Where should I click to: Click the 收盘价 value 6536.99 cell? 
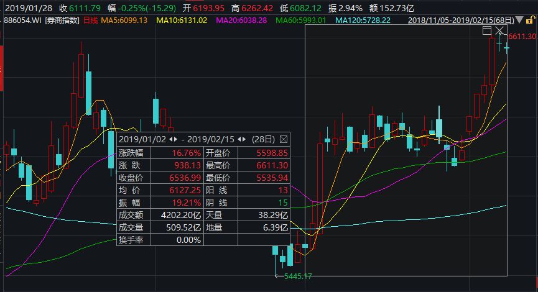(x=177, y=178)
